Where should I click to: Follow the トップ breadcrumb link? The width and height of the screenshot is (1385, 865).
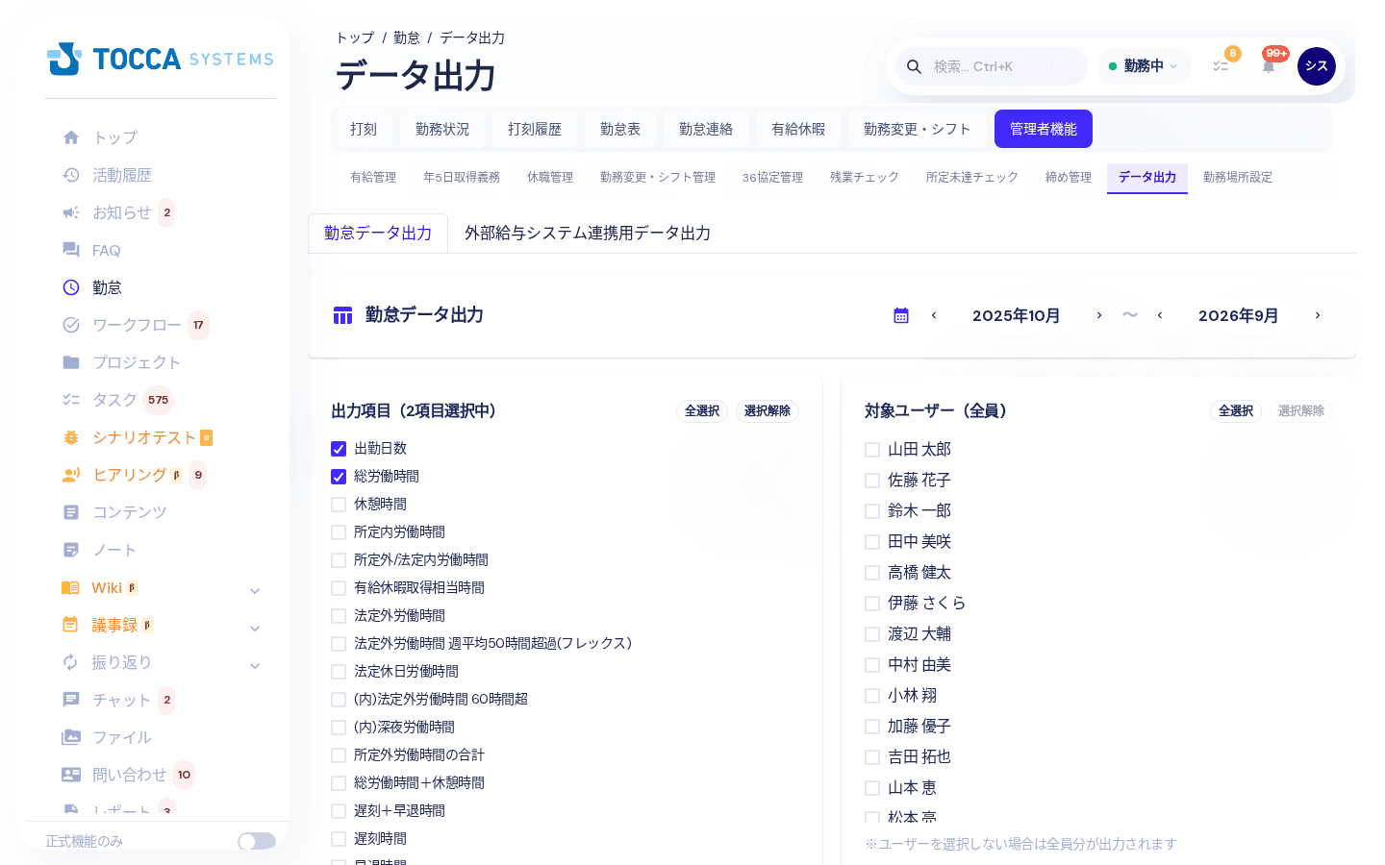[355, 37]
